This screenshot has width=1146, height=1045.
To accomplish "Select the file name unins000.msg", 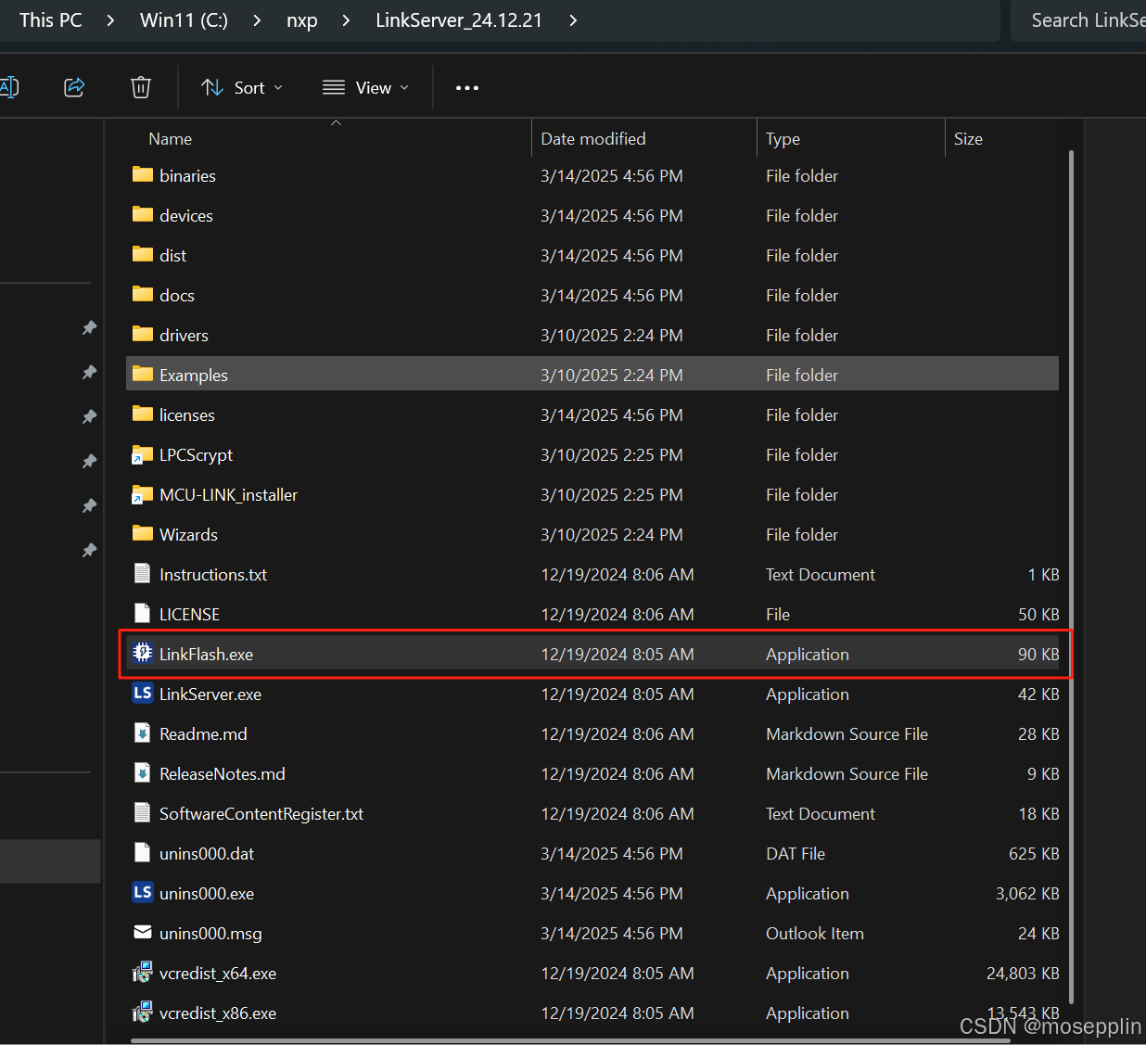I will click(x=210, y=933).
